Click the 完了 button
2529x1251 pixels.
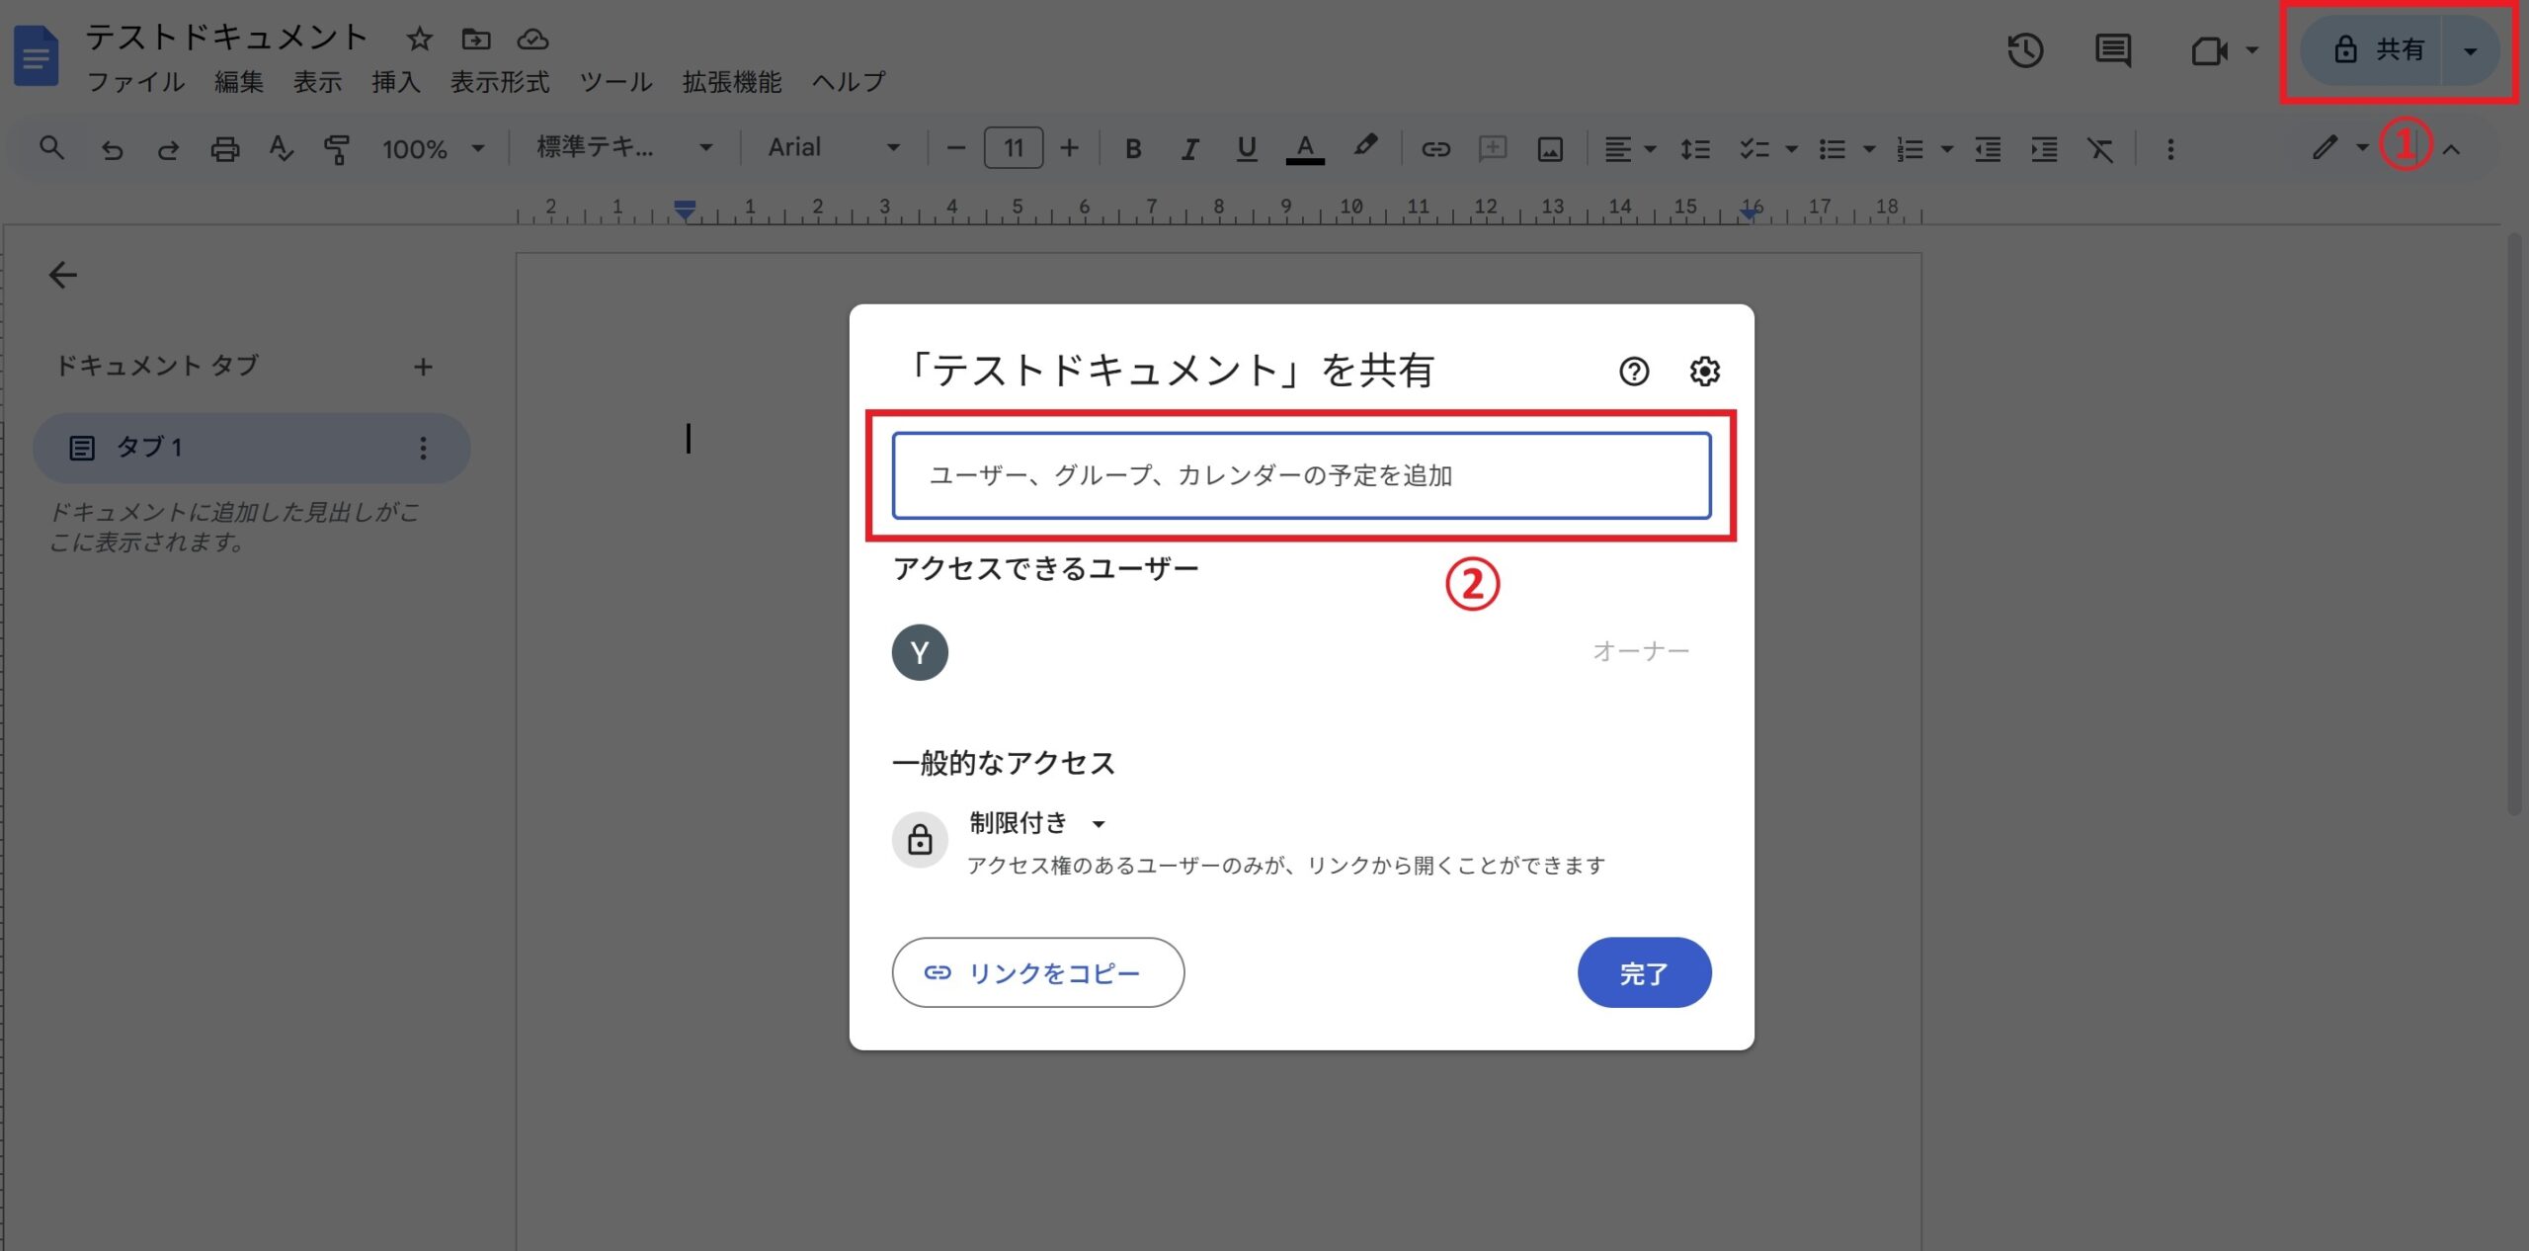[1644, 973]
